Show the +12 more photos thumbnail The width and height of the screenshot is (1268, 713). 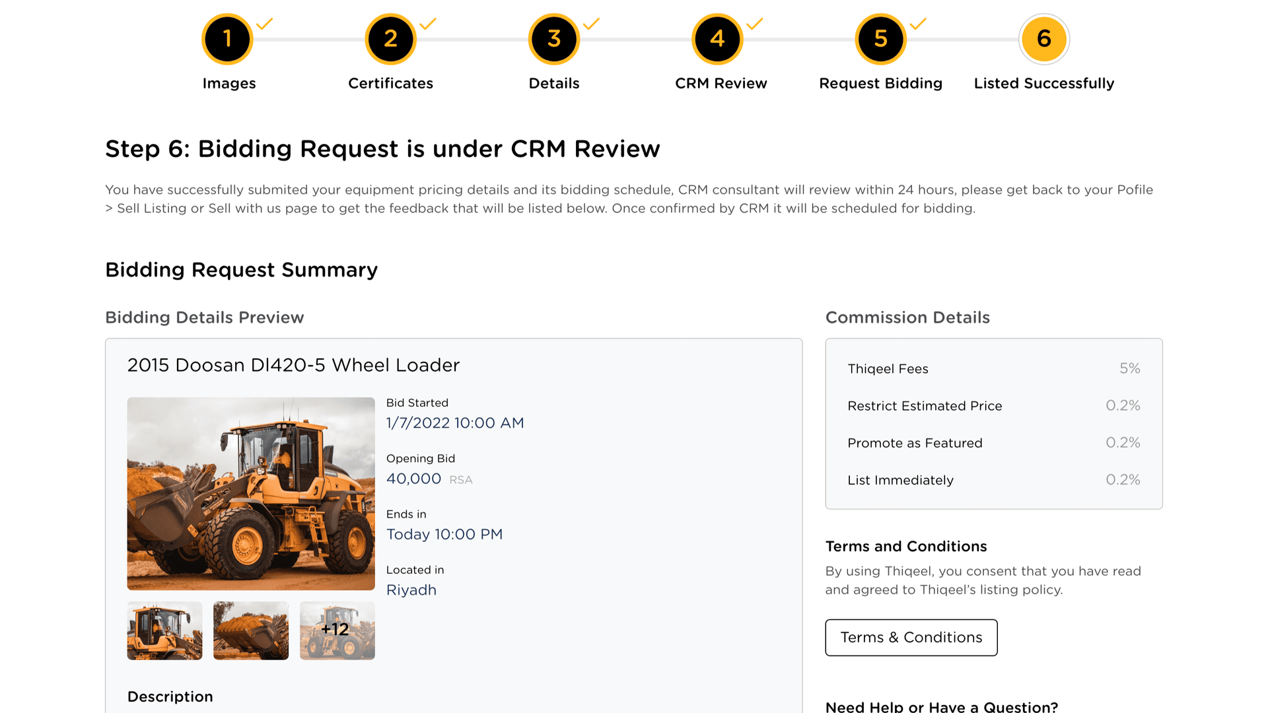click(x=337, y=630)
